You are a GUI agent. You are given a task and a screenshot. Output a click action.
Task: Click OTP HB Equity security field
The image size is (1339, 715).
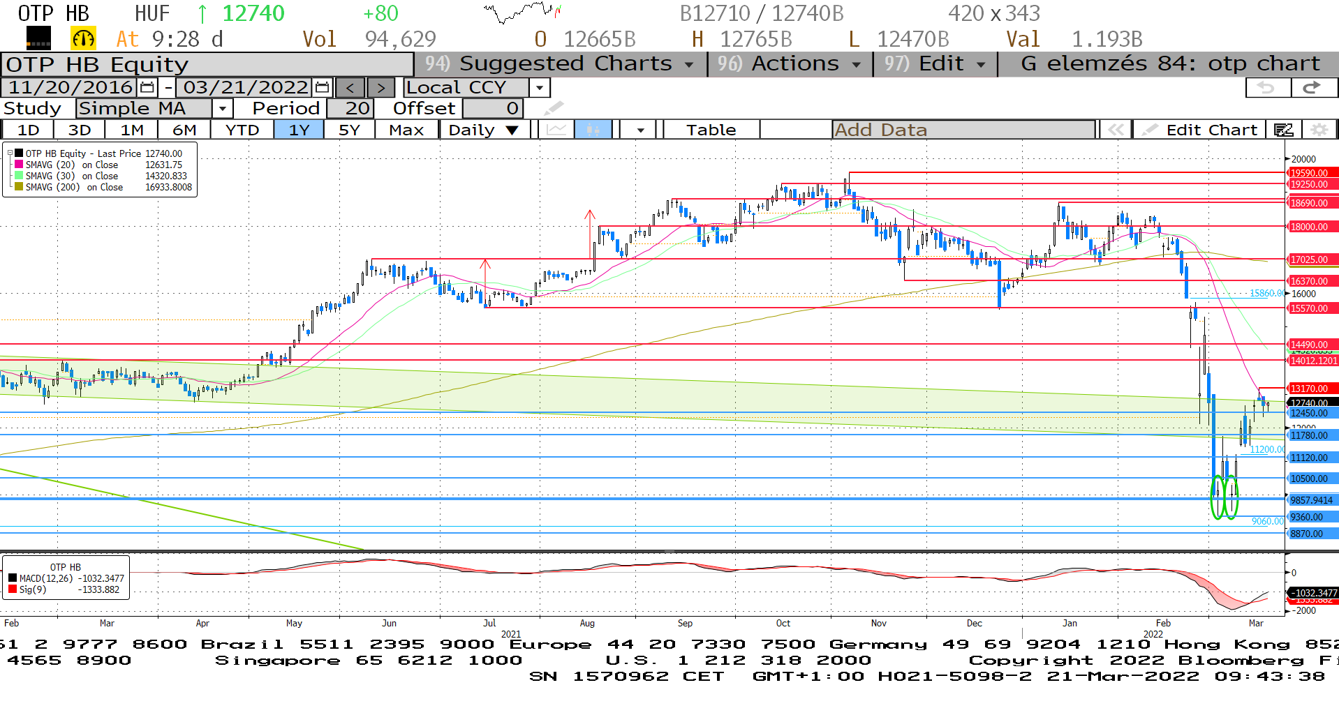(207, 64)
